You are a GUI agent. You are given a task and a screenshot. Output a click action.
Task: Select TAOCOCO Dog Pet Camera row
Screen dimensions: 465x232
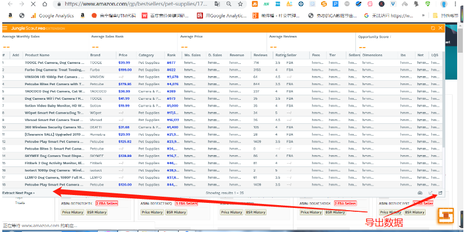[x=222, y=91]
